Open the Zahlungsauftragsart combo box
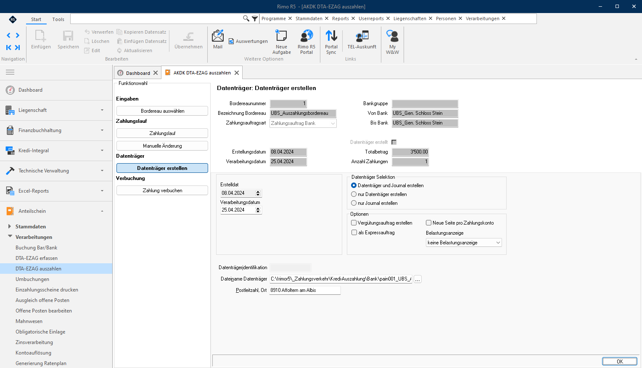The image size is (642, 368). [x=303, y=123]
